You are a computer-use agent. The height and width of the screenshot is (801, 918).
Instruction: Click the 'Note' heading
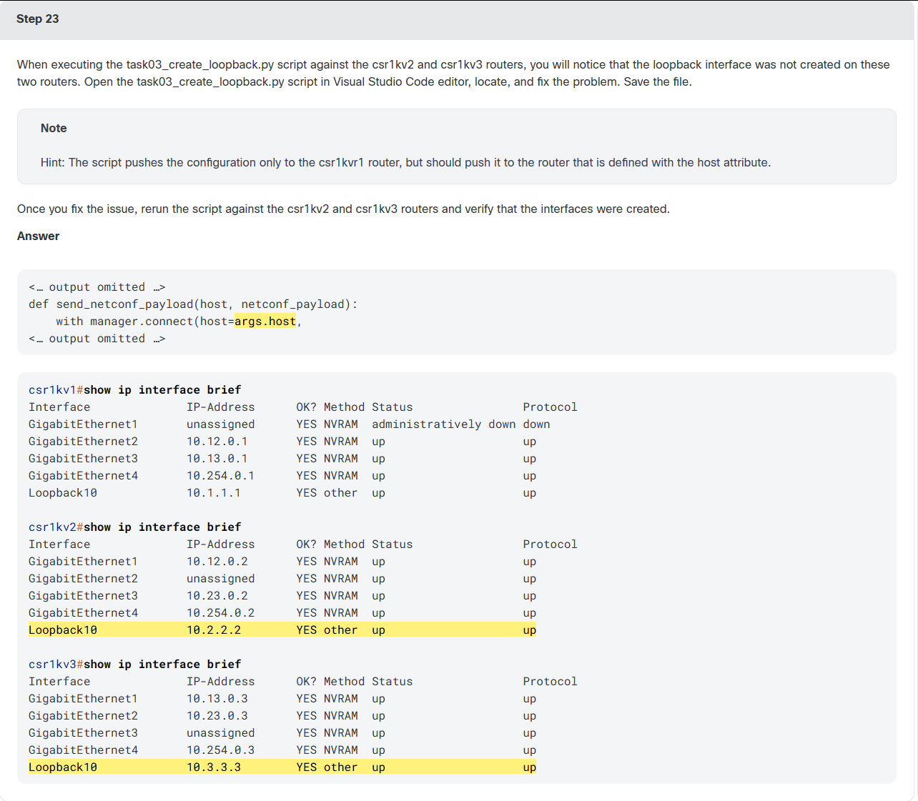[54, 128]
